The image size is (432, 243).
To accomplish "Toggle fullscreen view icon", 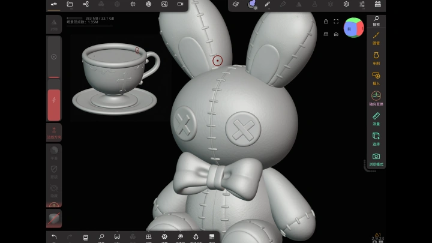I will point(336,22).
